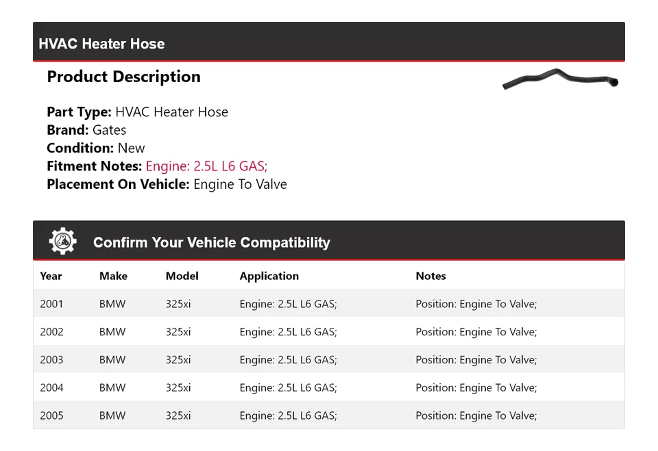Click the Product Description heading
658x451 pixels.
coord(123,77)
